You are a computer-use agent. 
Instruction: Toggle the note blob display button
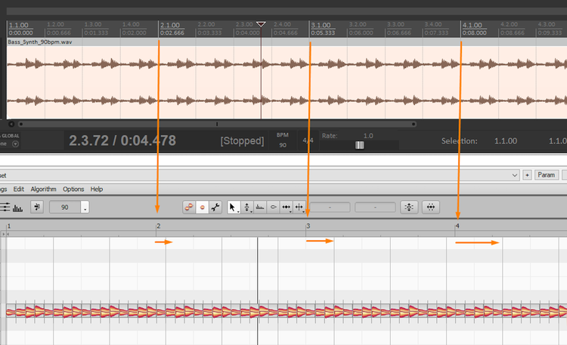coord(202,207)
